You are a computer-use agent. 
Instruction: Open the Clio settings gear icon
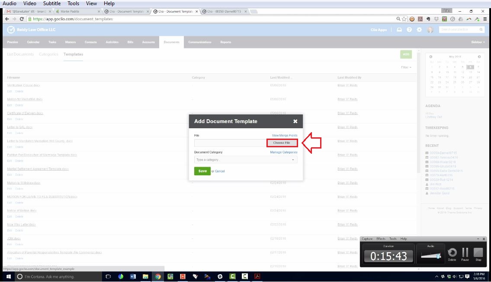[419, 30]
